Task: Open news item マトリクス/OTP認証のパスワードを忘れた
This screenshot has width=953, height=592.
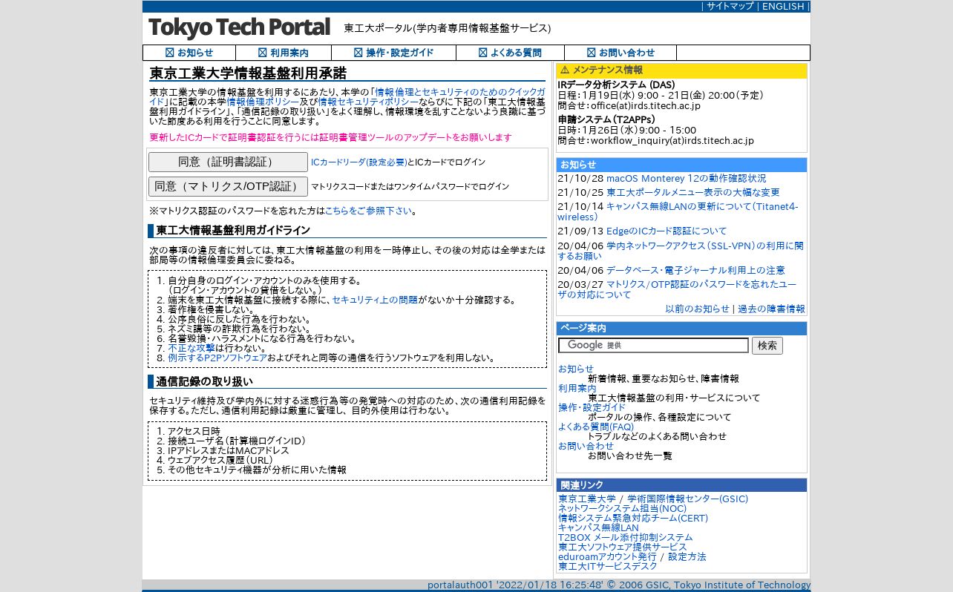Action: [x=677, y=289]
